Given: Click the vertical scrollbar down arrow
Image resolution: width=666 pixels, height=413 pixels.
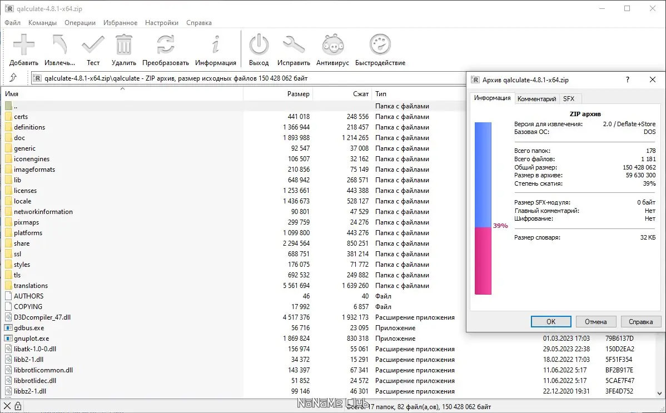Looking at the screenshot, I should point(660,394).
